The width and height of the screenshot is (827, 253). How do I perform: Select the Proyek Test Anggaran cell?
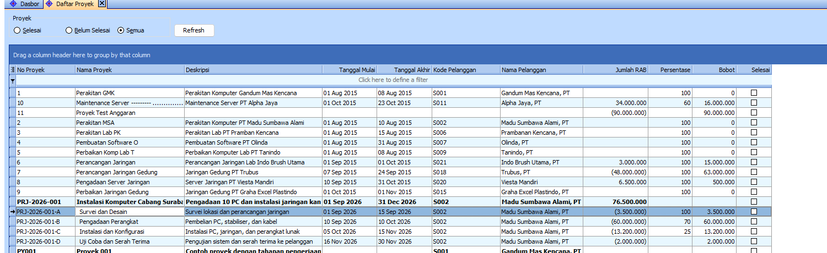point(130,113)
